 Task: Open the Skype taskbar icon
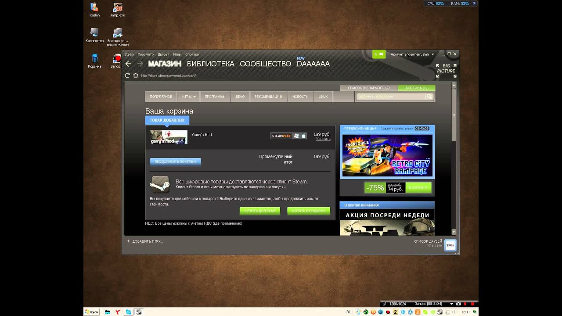[x=128, y=312]
